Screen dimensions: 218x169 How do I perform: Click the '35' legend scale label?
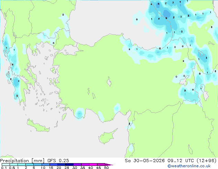pos(83,168)
